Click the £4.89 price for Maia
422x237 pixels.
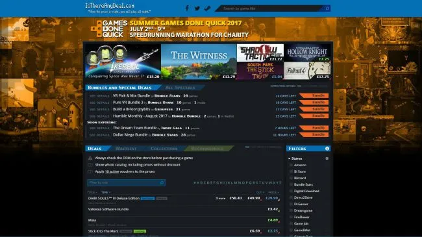[x=273, y=220]
